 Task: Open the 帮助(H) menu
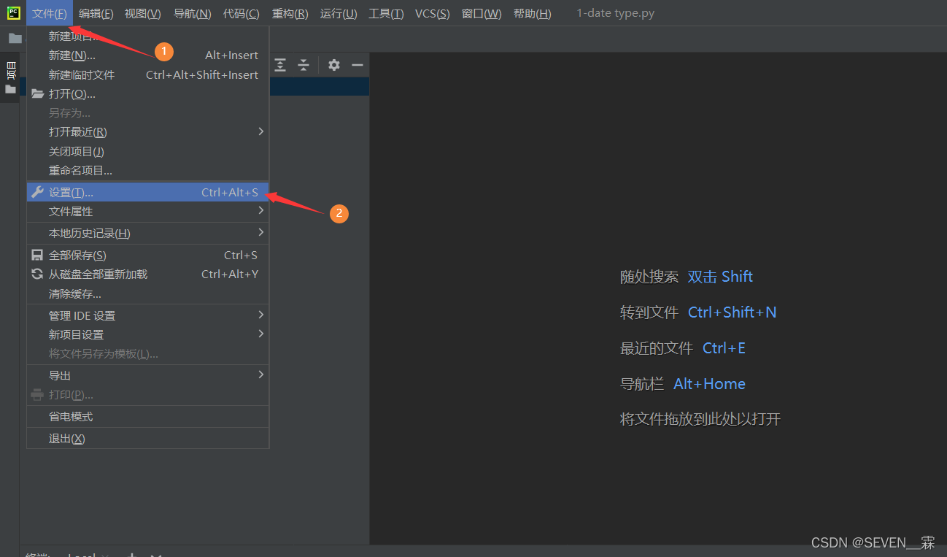point(532,13)
